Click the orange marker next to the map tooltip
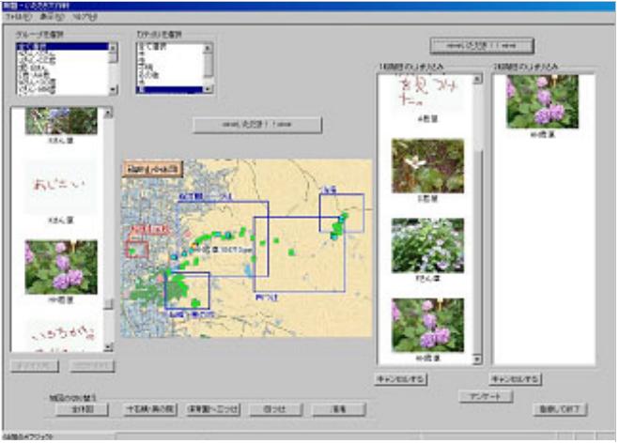 pyautogui.click(x=193, y=246)
